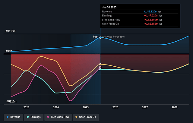The image size is (193, 123).
Task: Click the 2026 x-axis label
Action: [x=115, y=107]
